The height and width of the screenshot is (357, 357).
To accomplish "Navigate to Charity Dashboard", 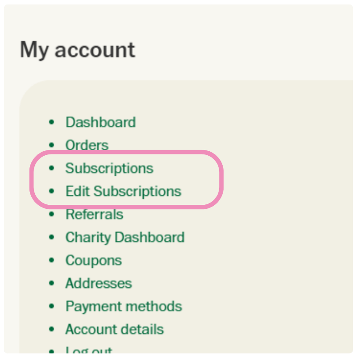I will 125,237.
